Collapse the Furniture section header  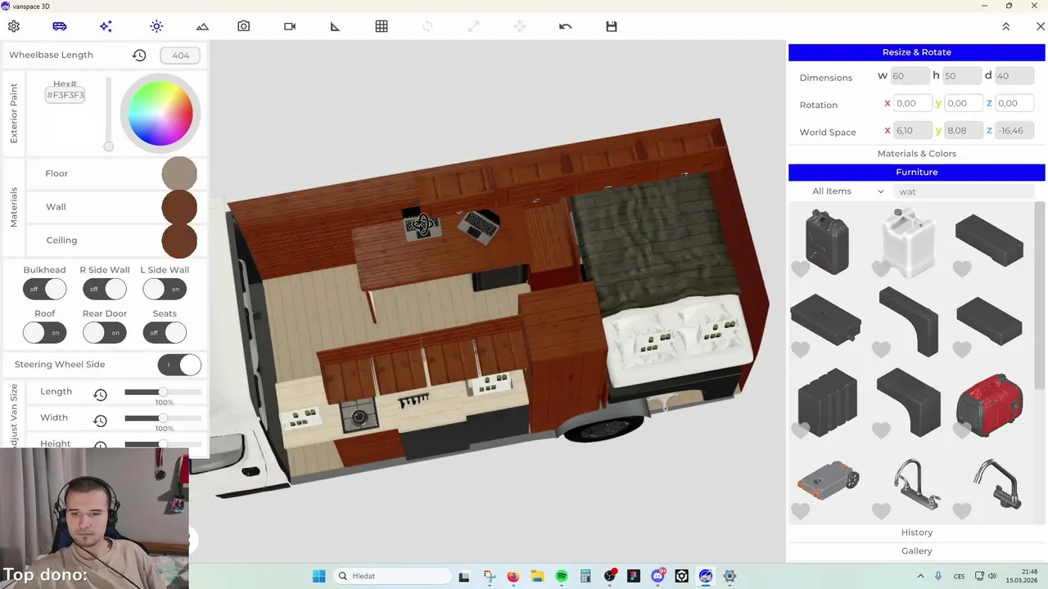tap(917, 173)
